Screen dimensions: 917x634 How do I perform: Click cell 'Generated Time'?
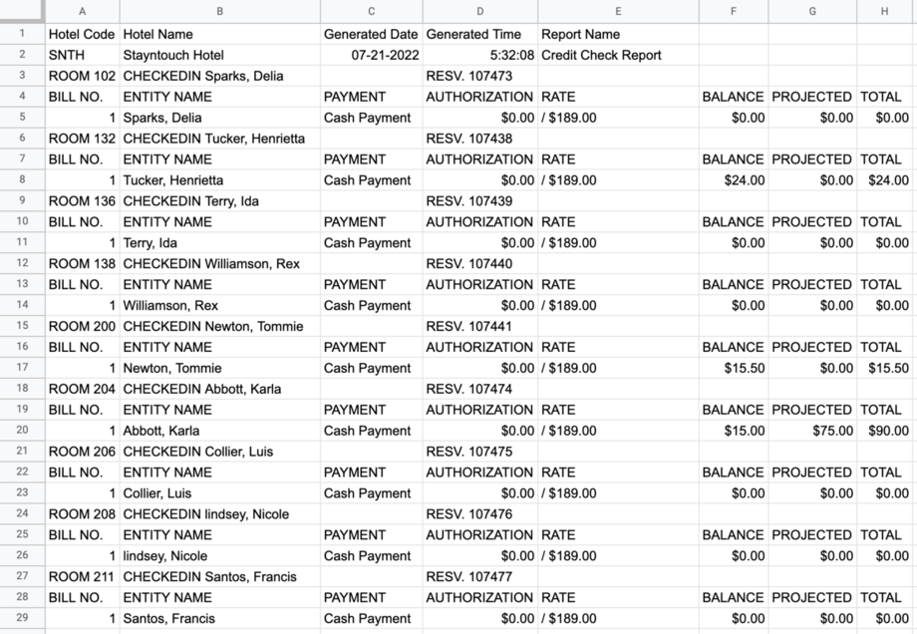480,34
